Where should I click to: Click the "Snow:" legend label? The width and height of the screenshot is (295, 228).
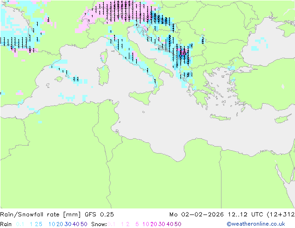click(x=99, y=224)
